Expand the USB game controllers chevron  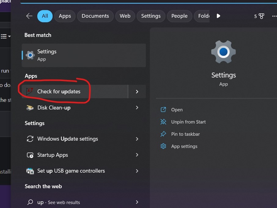pos(137,171)
